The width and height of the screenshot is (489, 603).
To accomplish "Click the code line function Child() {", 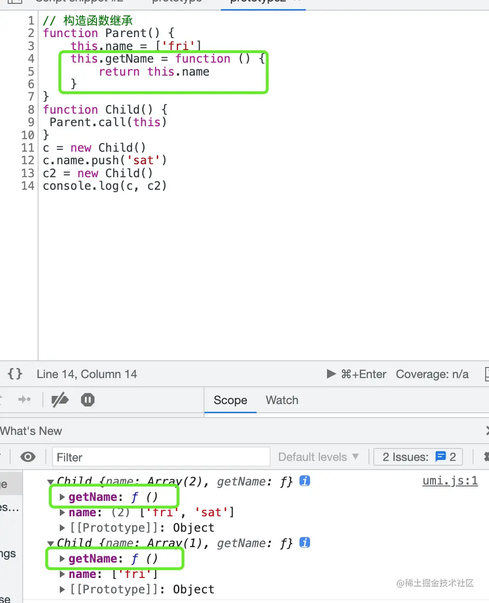I will coord(105,110).
